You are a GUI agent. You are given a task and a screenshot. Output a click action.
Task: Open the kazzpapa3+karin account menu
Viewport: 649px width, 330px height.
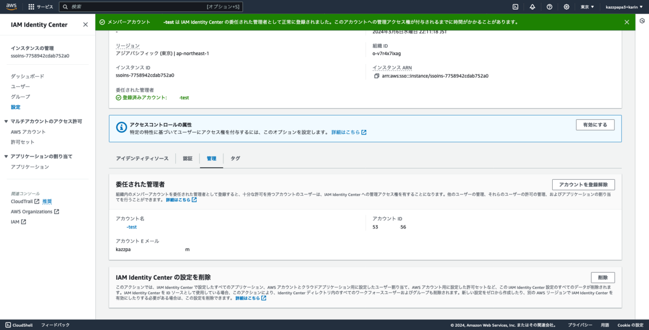(x=624, y=7)
